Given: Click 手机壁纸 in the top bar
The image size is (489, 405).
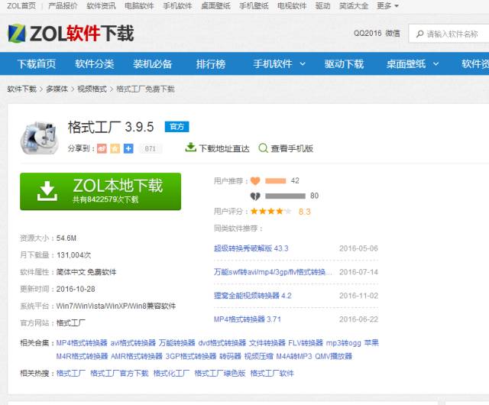Looking at the screenshot, I should point(254,5).
